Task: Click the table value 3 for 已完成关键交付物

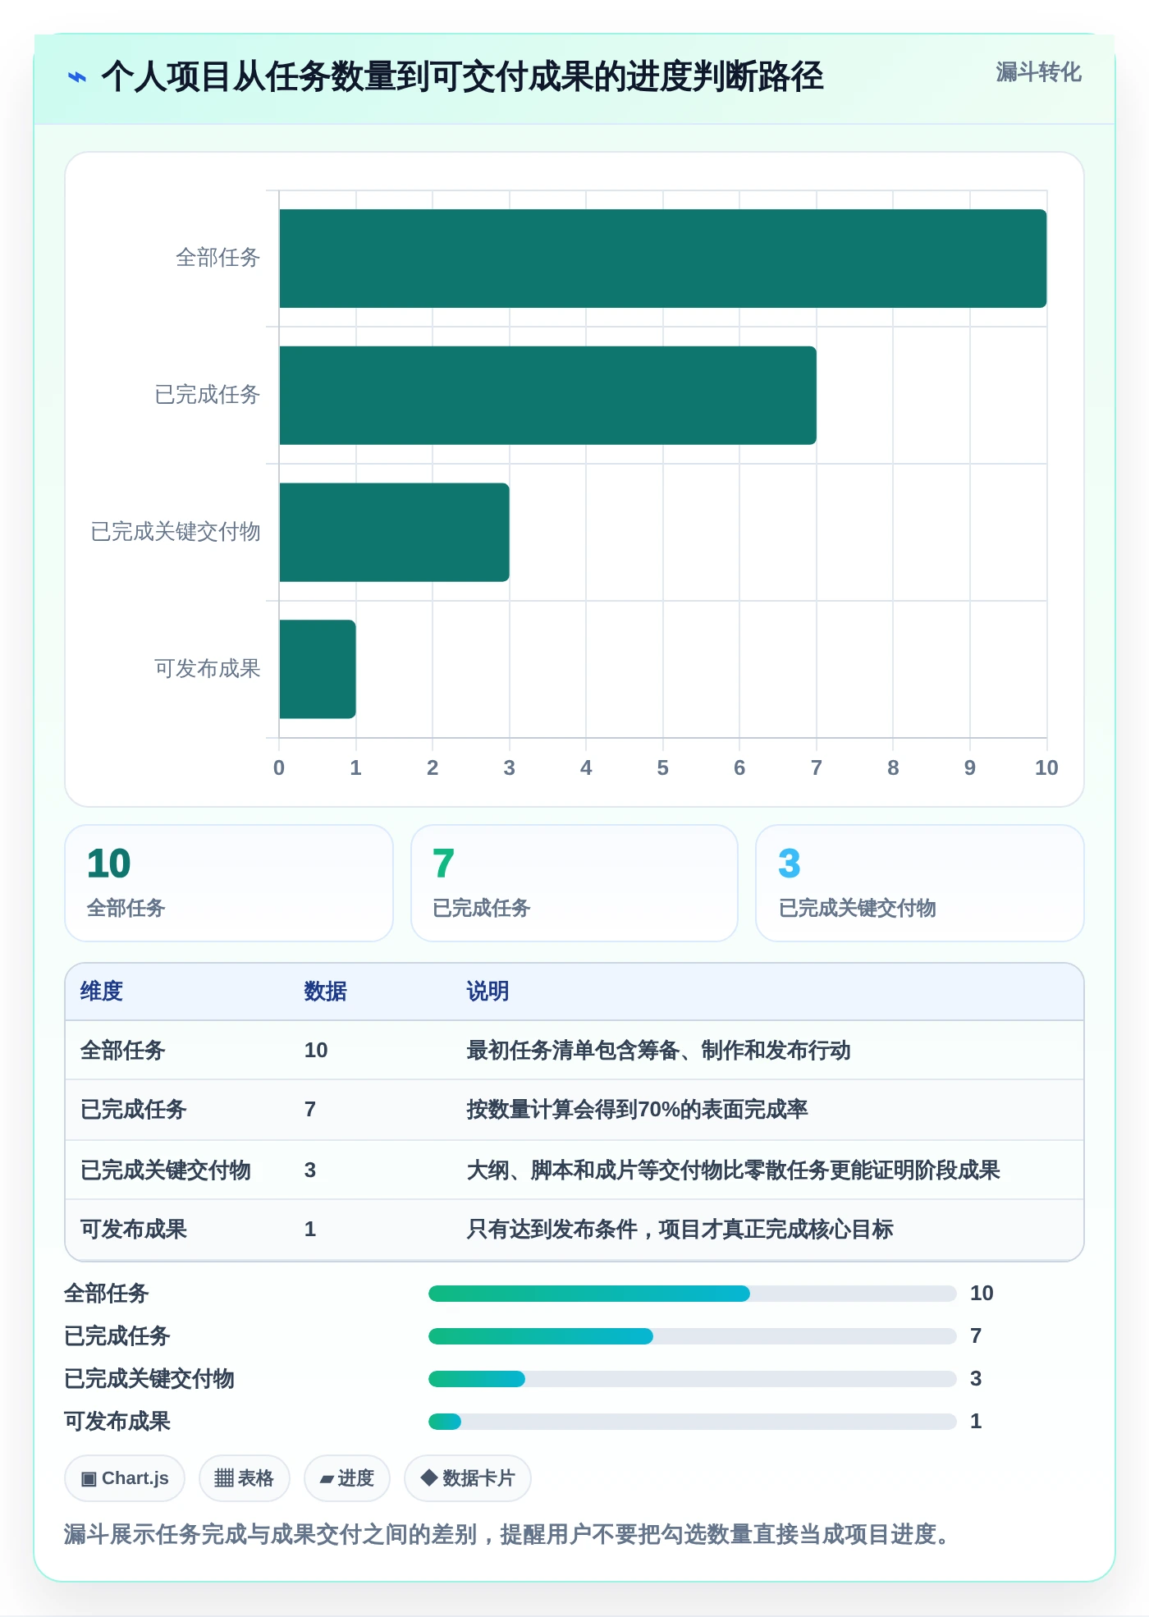Action: [310, 1170]
